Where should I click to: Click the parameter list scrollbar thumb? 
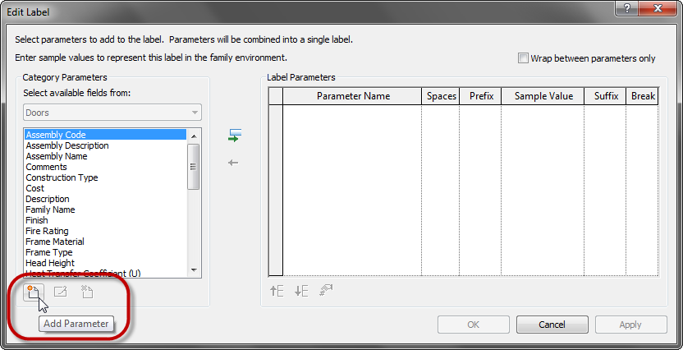click(x=194, y=167)
